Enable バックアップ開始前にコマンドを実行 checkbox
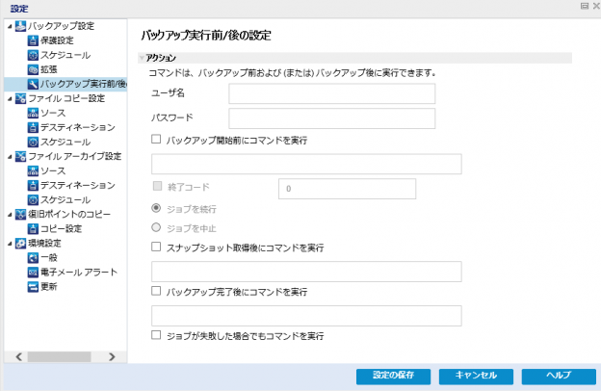Screen dimensions: 601x391 (x=156, y=140)
